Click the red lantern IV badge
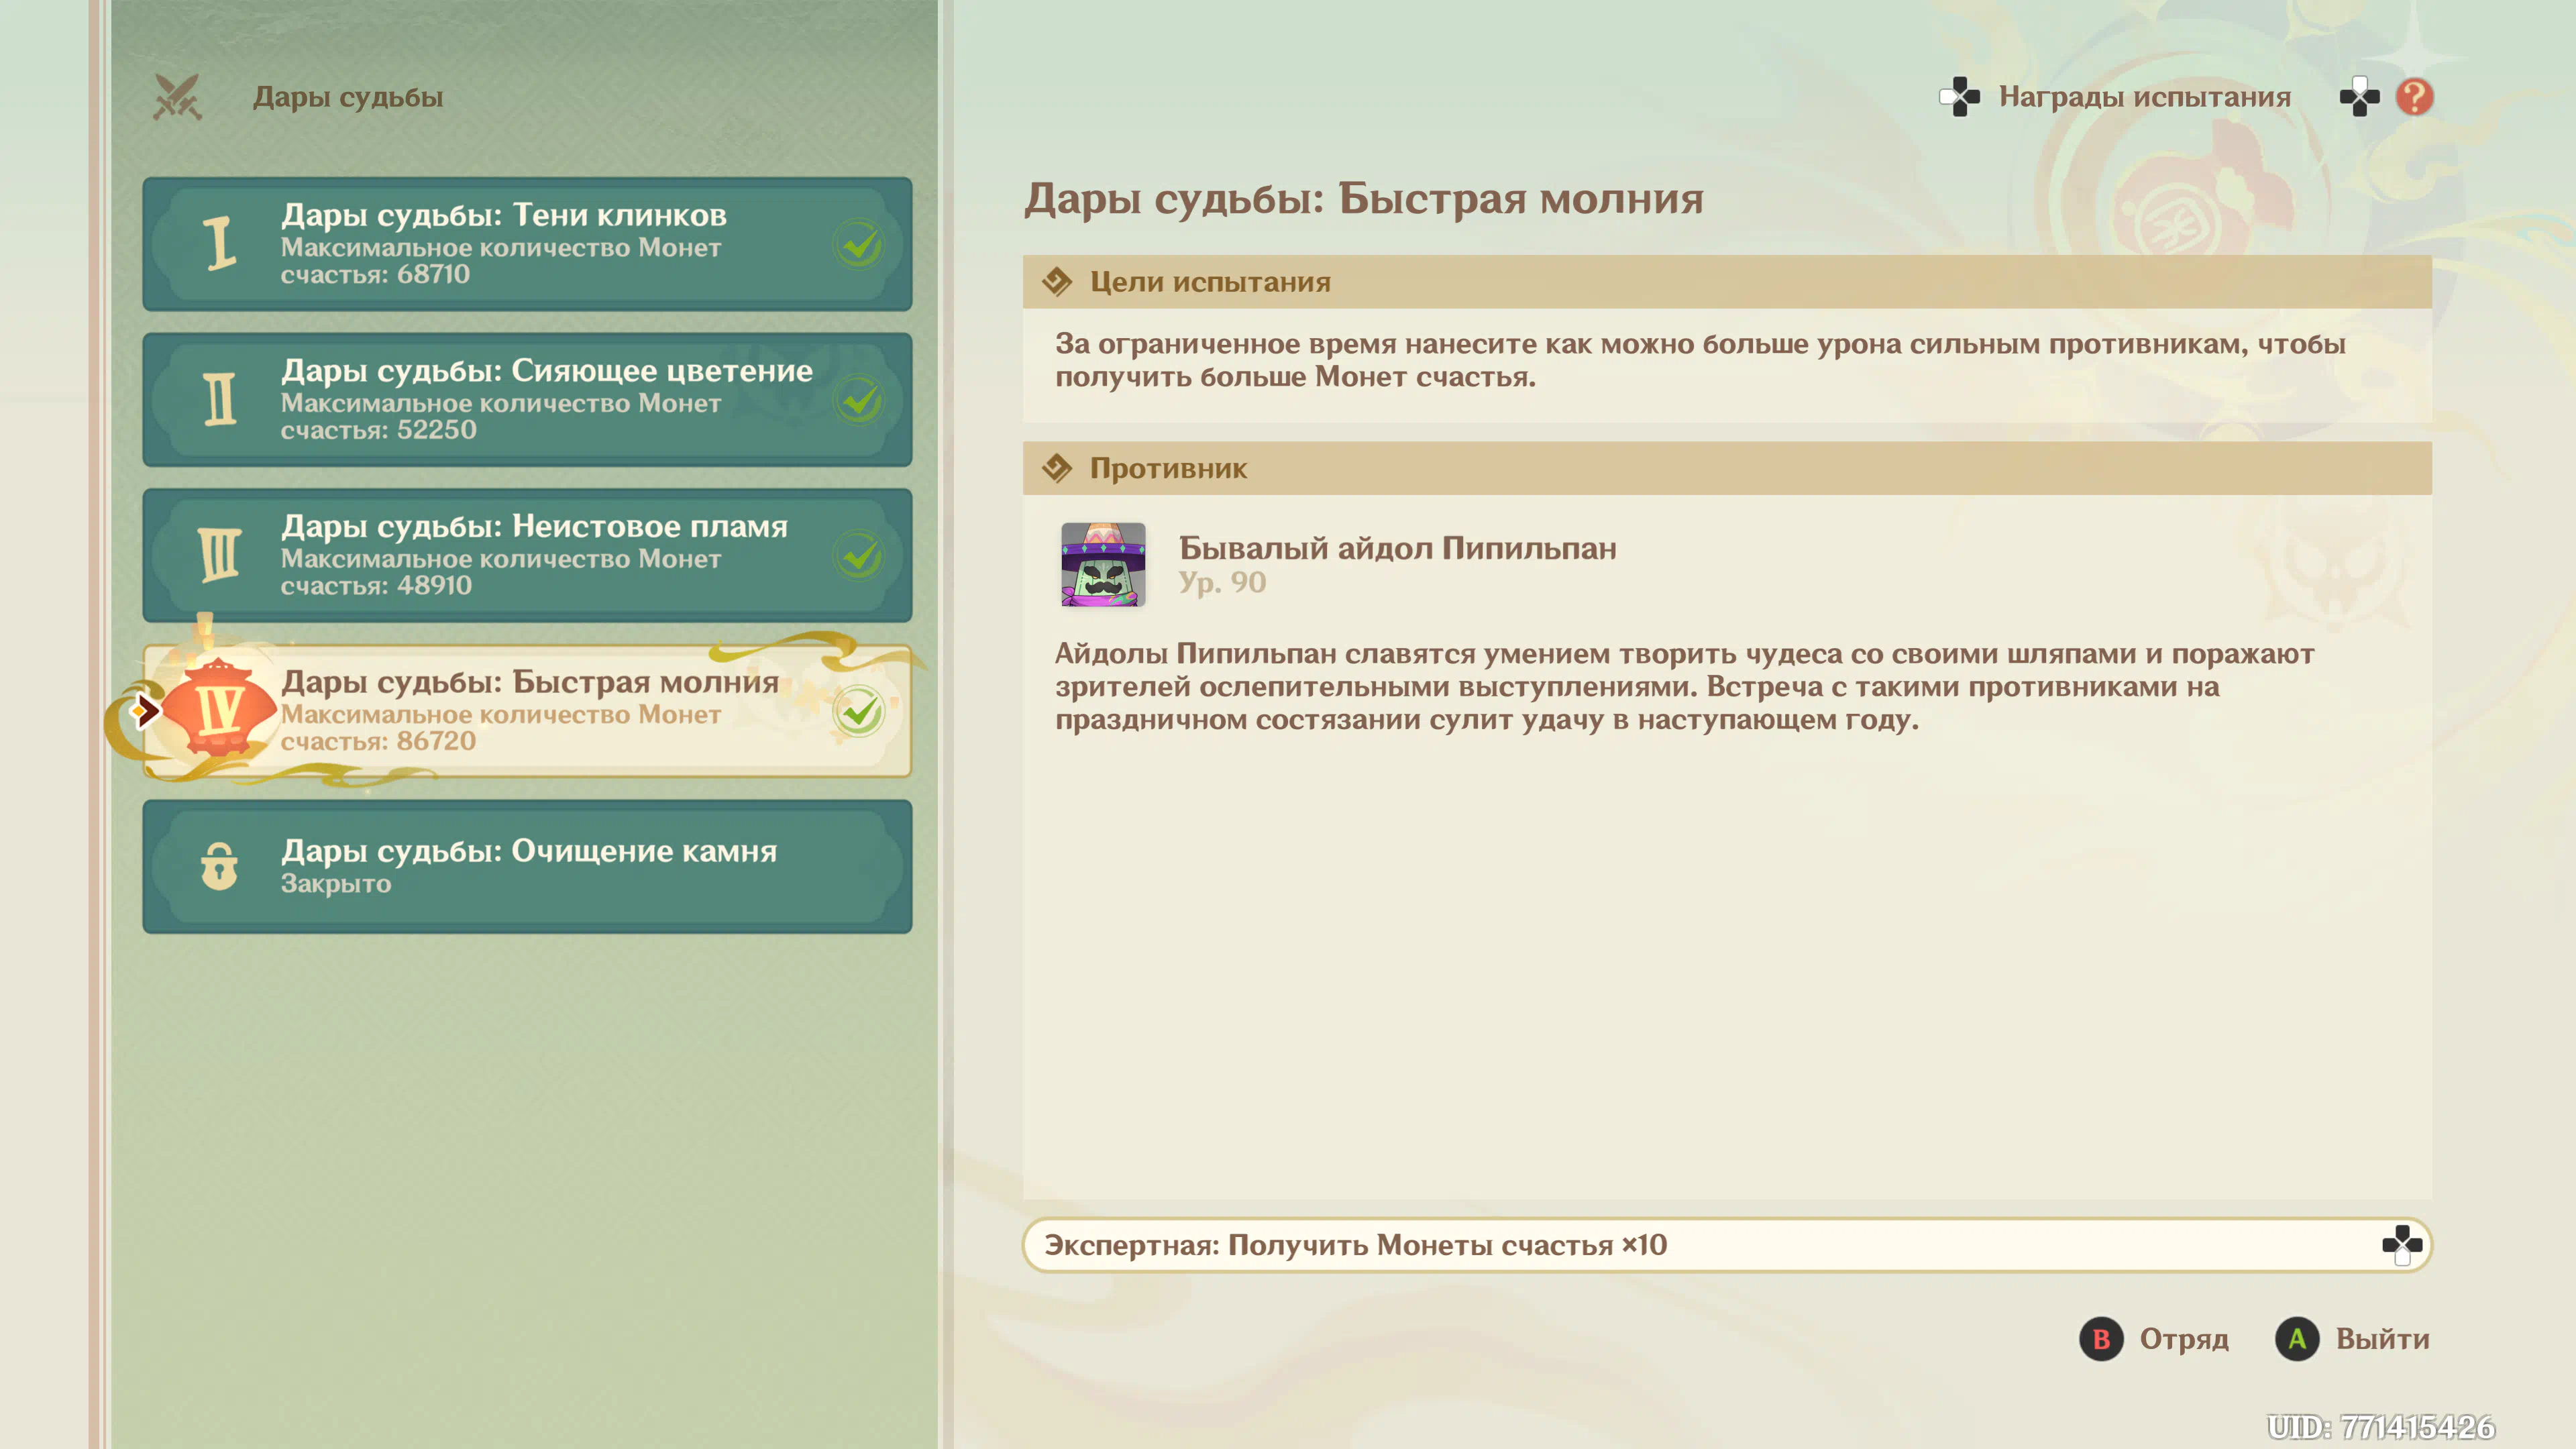The image size is (2576, 1449). [219, 710]
